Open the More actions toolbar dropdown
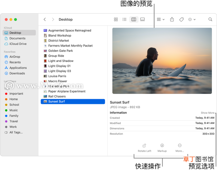This screenshot has height=171, width=217. 192,20
